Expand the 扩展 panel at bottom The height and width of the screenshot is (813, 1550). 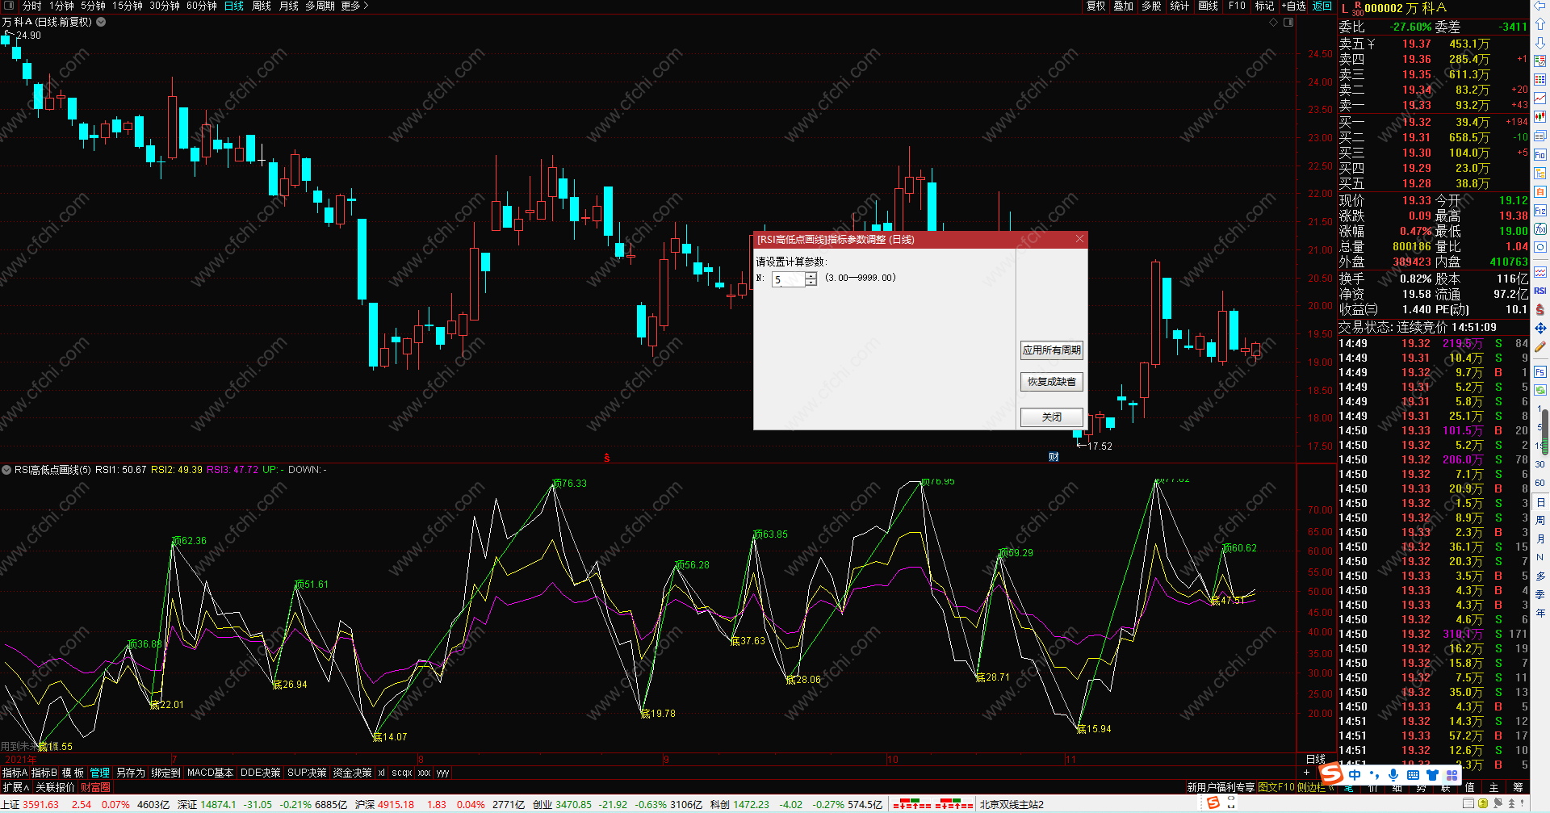click(15, 787)
